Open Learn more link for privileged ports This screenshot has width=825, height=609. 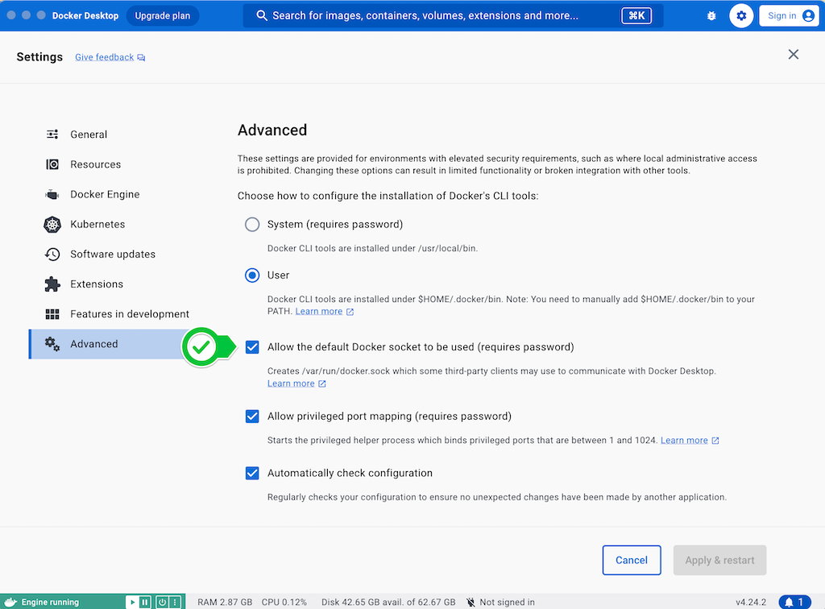pos(684,440)
